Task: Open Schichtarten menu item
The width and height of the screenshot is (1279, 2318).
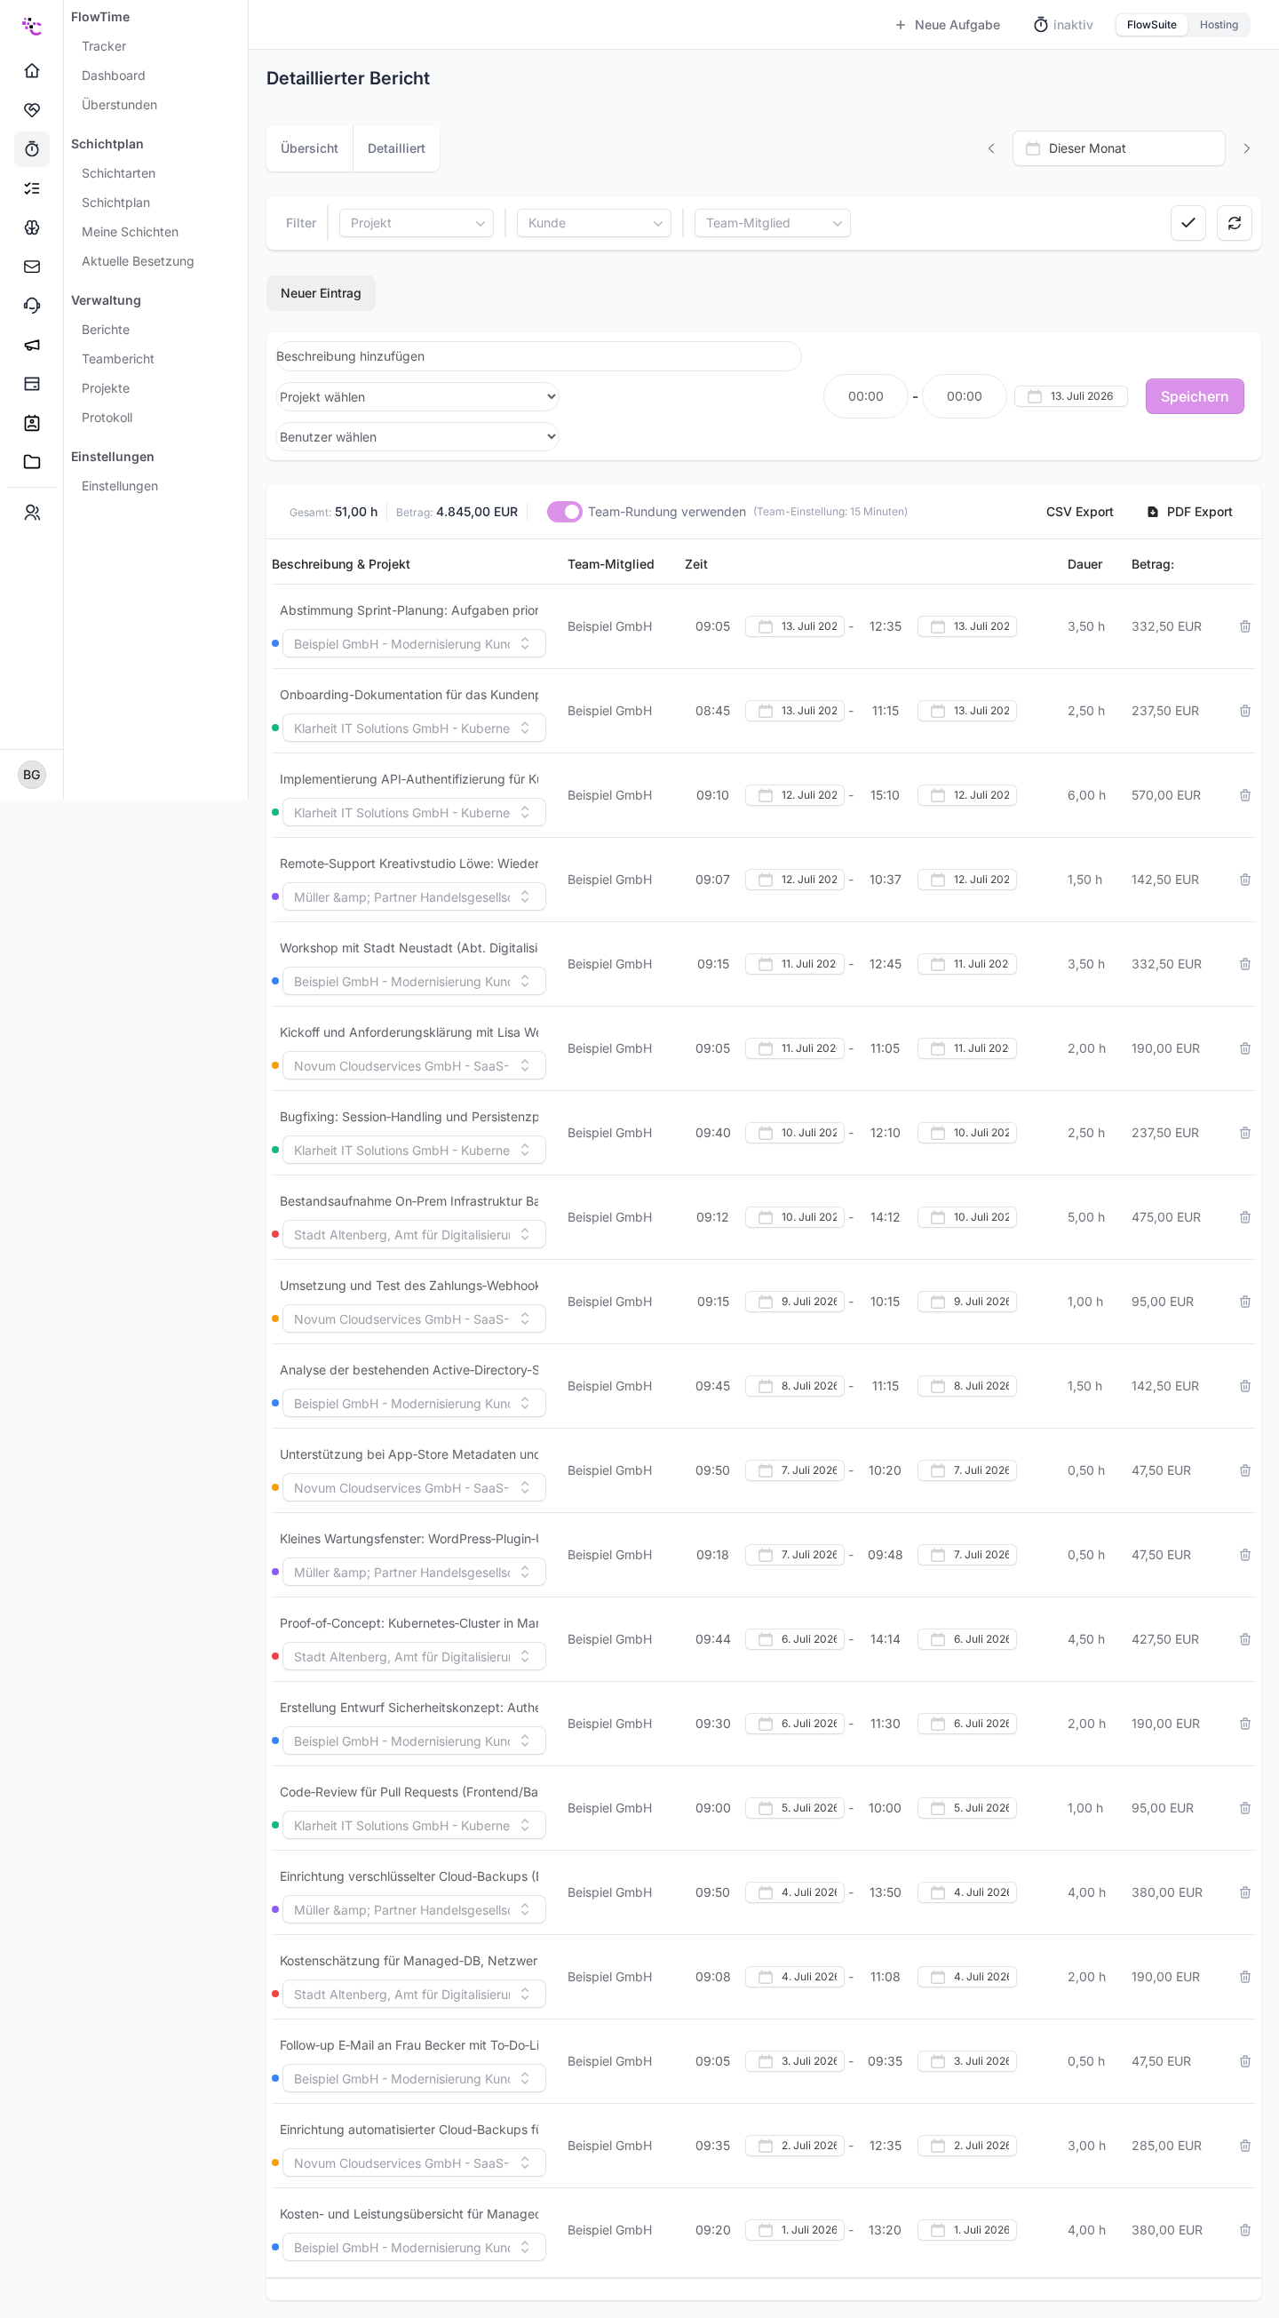Action: coord(118,172)
